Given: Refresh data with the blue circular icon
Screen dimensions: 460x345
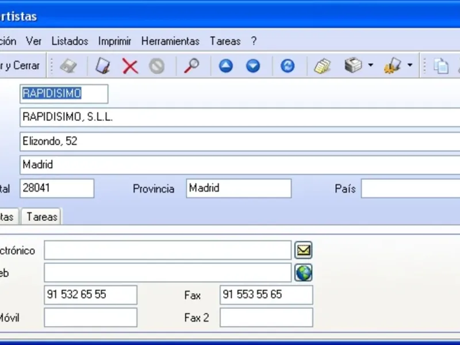Looking at the screenshot, I should (x=287, y=66).
